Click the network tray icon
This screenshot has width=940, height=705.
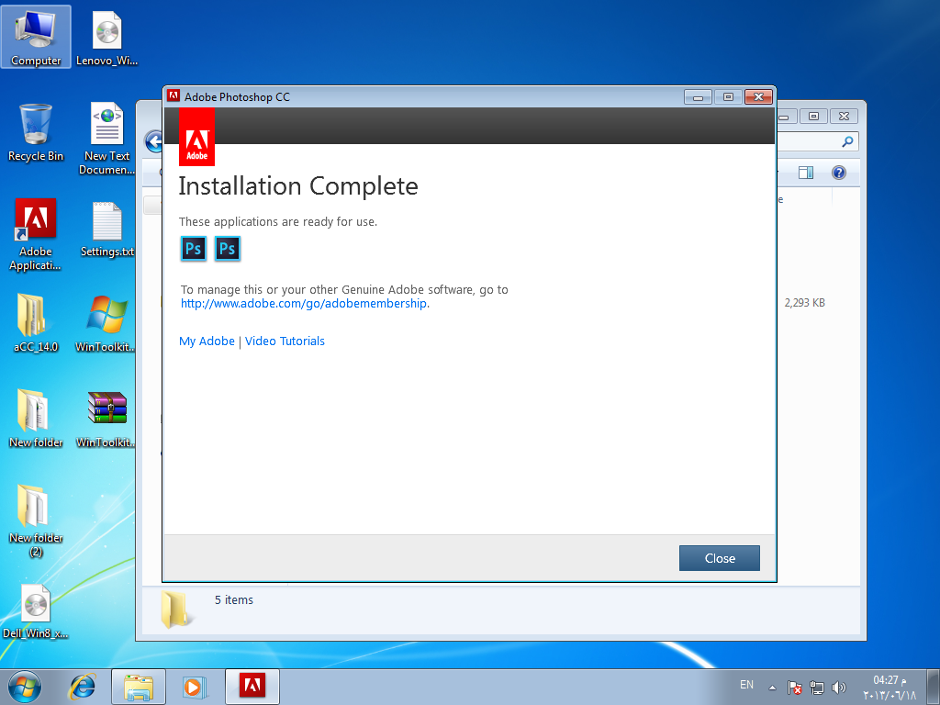click(816, 688)
